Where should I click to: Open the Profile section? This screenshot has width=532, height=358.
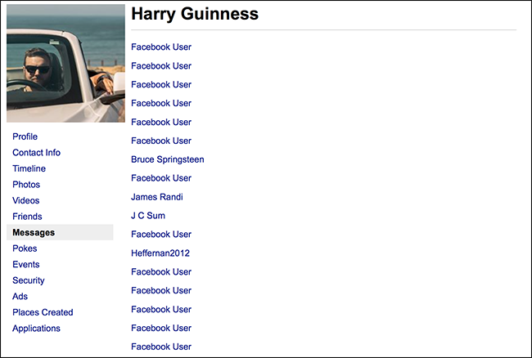tap(25, 136)
